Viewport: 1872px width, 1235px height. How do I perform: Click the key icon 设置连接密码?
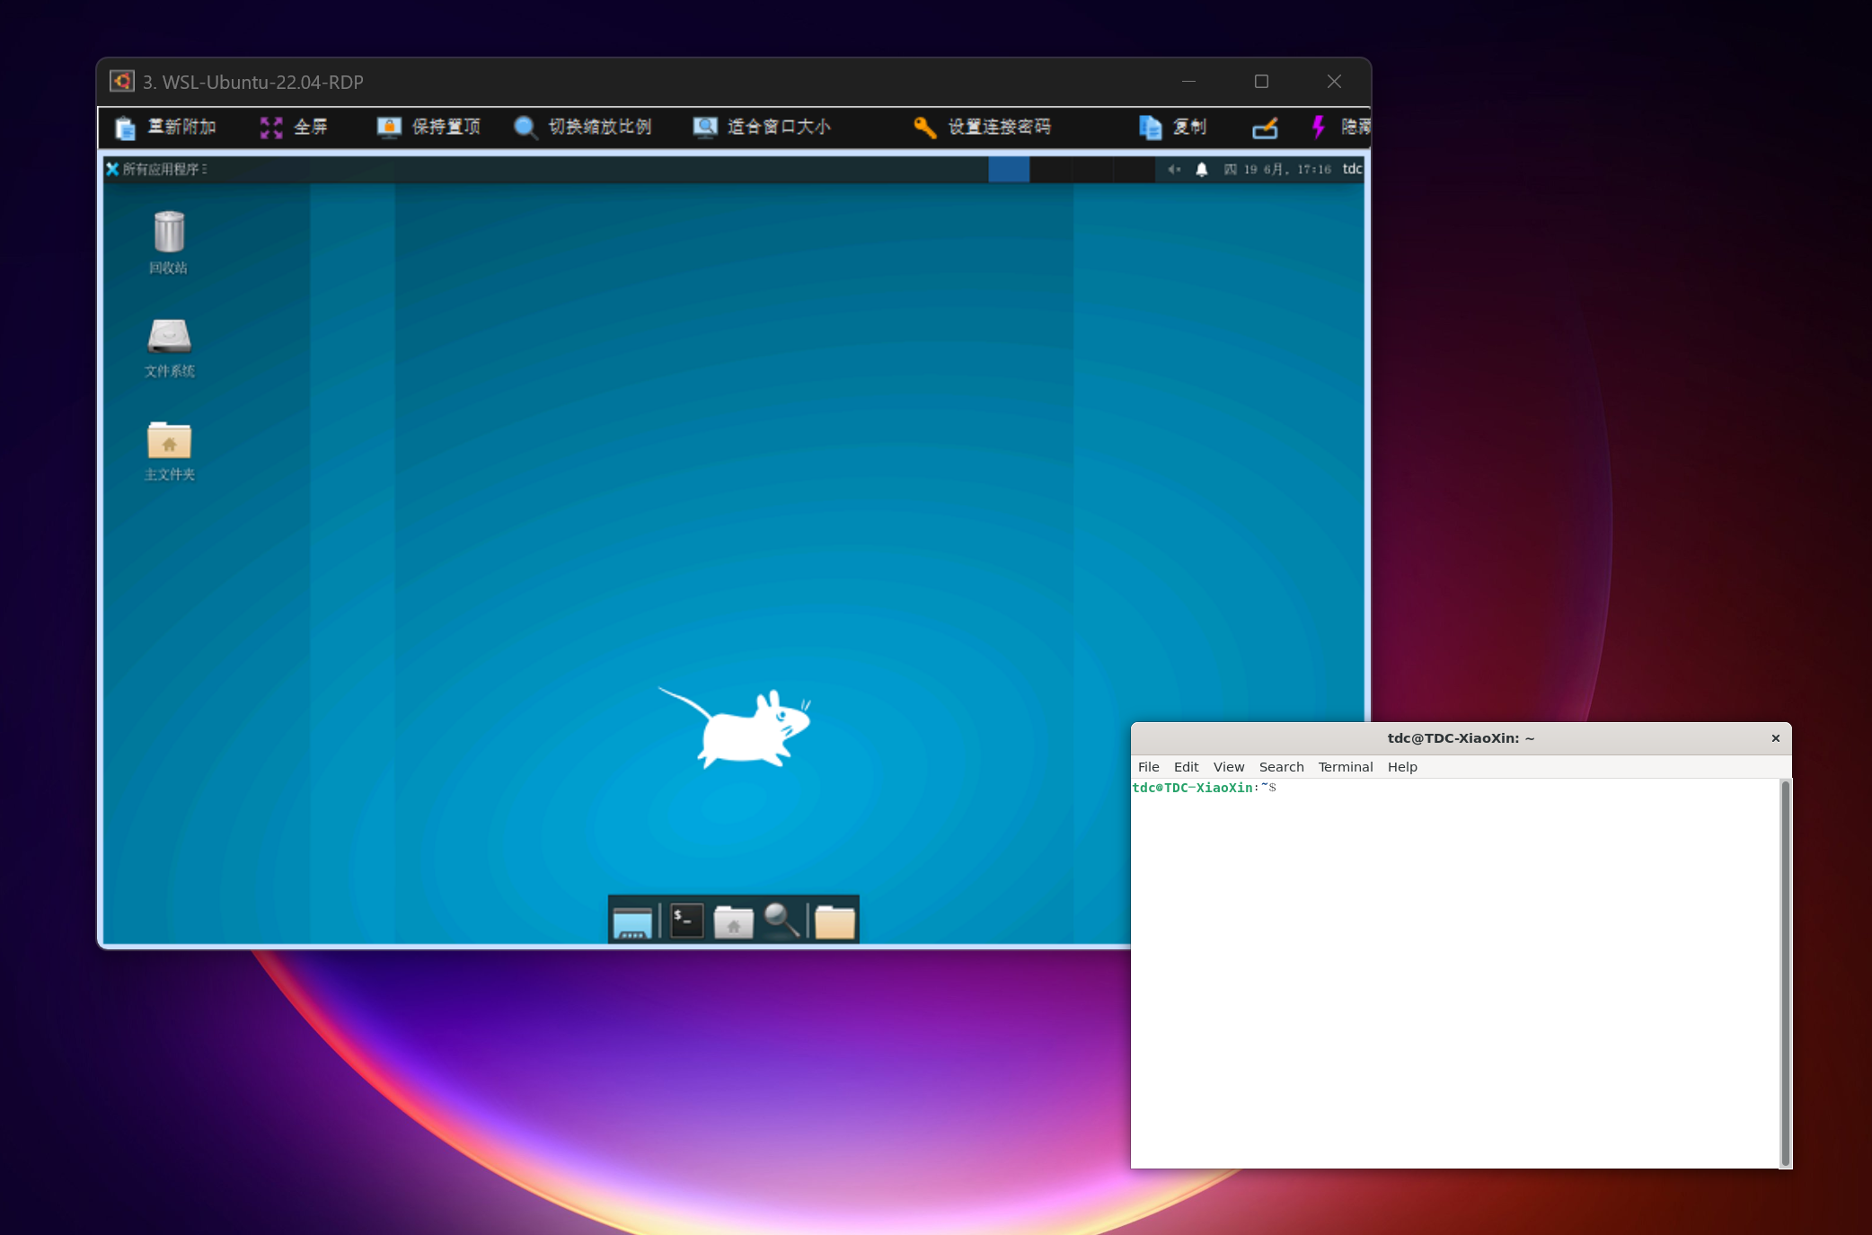982,128
